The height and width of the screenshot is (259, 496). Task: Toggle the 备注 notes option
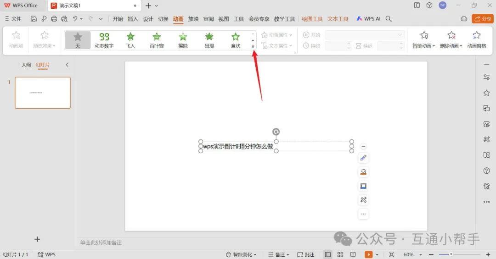pos(280,254)
